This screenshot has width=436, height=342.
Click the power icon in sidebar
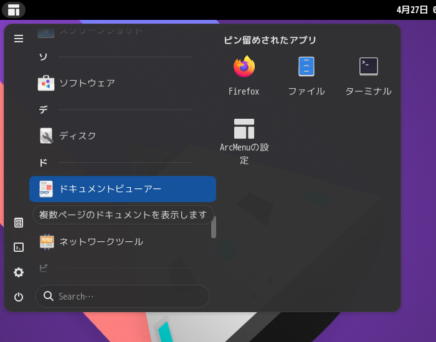pyautogui.click(x=19, y=297)
